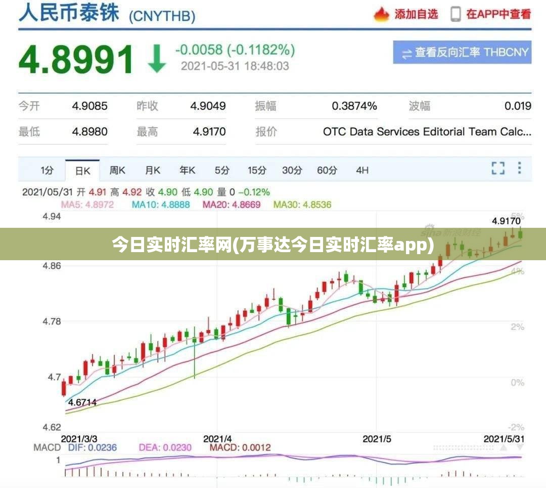The image size is (546, 488).
Task: Switch to the 月K chart tab
Action: tap(153, 171)
